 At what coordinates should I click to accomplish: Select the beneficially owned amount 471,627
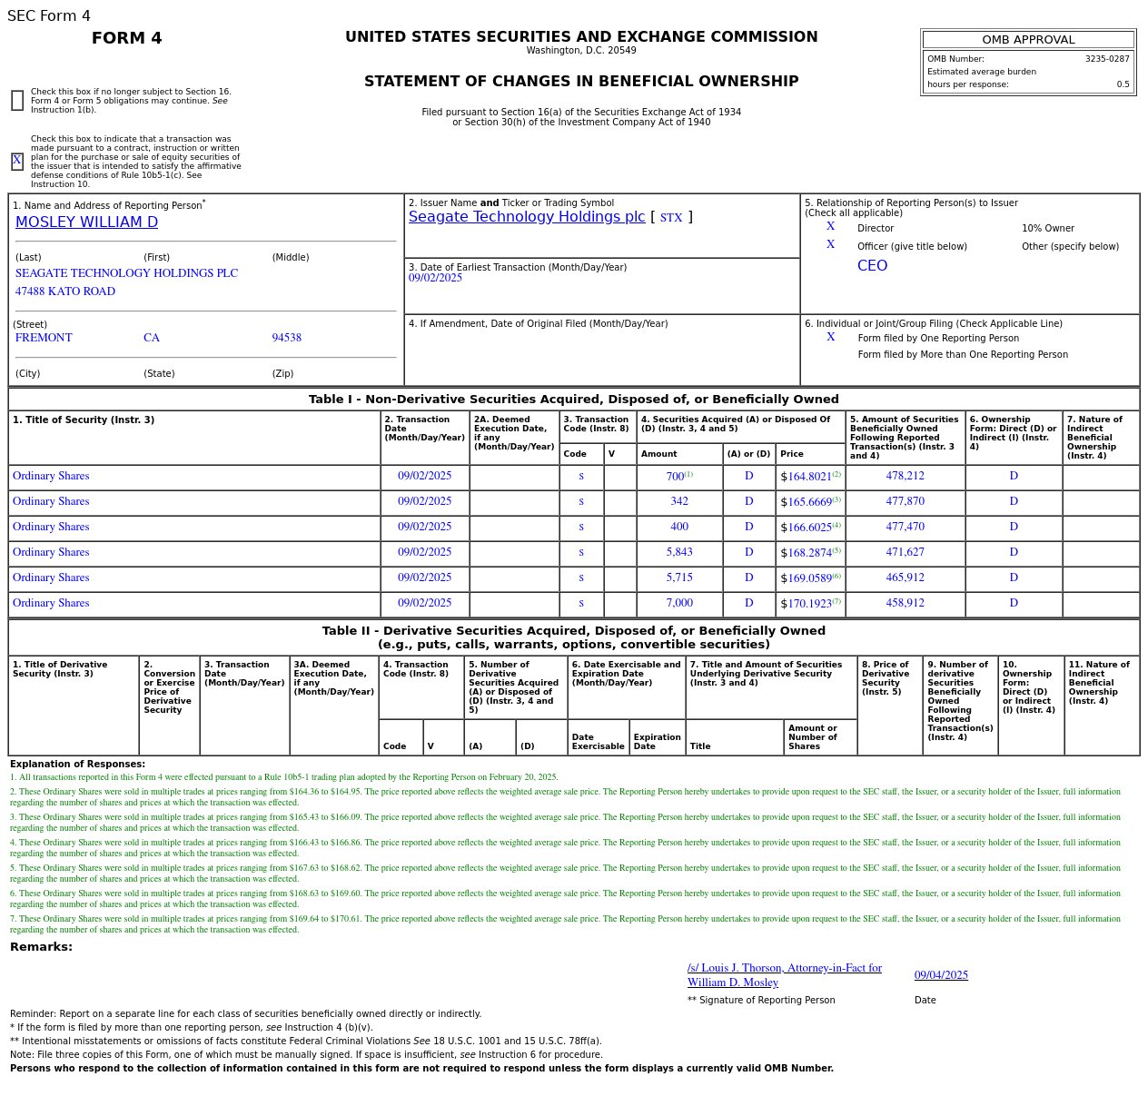coord(905,552)
